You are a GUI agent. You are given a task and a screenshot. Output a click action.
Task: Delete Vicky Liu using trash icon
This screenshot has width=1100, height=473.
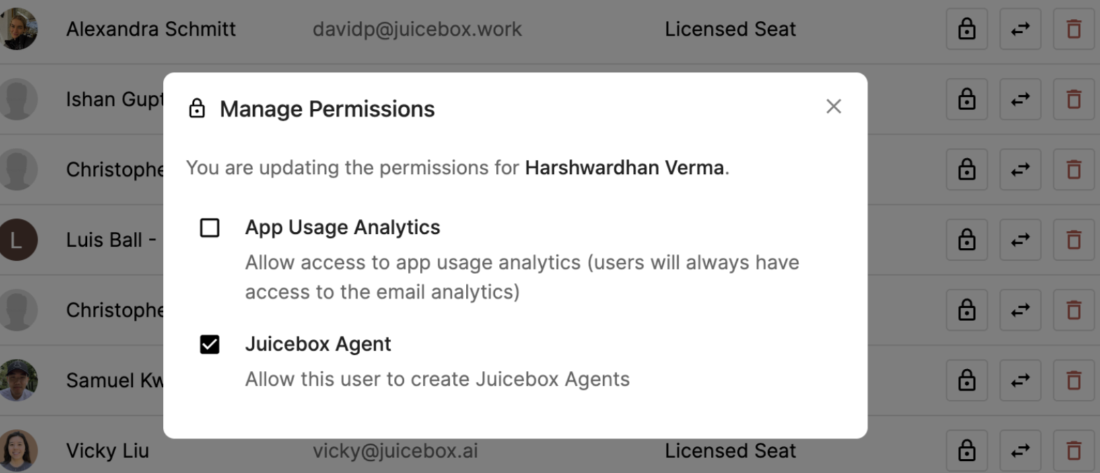click(x=1074, y=450)
